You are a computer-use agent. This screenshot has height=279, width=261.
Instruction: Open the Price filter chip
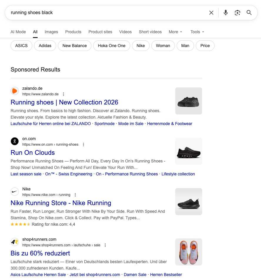[205, 46]
